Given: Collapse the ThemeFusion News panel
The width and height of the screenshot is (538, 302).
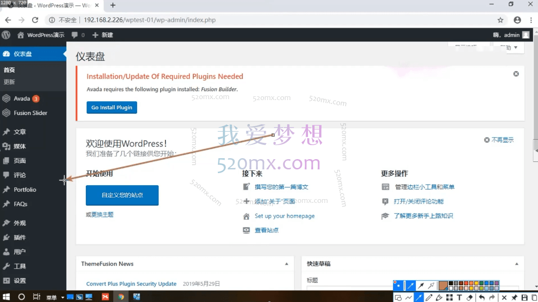Looking at the screenshot, I should (286, 264).
